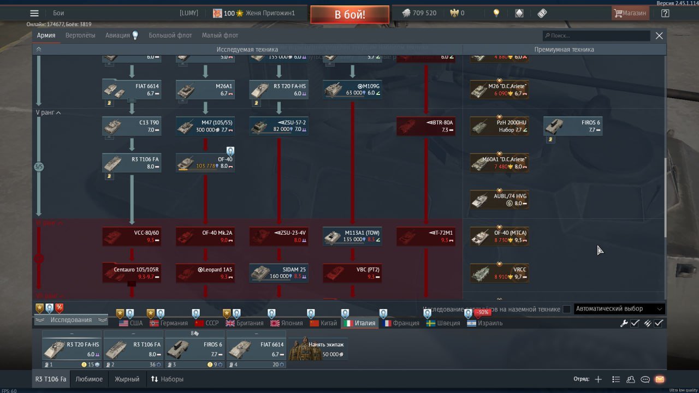This screenshot has height=393, width=699.
Task: Open the contacts list icon
Action: tap(616, 379)
